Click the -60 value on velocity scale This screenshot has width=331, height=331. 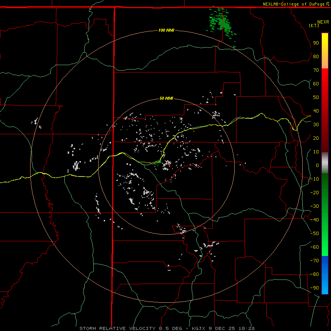pos(314,247)
